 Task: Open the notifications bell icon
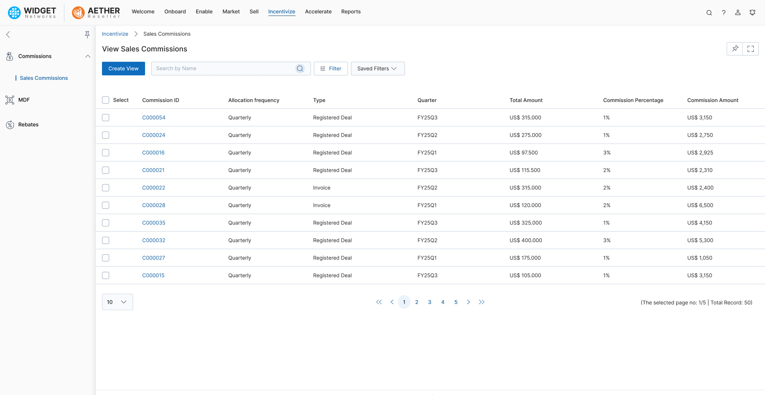click(752, 13)
